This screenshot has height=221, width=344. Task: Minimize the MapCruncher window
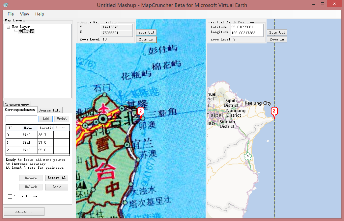[314, 4]
